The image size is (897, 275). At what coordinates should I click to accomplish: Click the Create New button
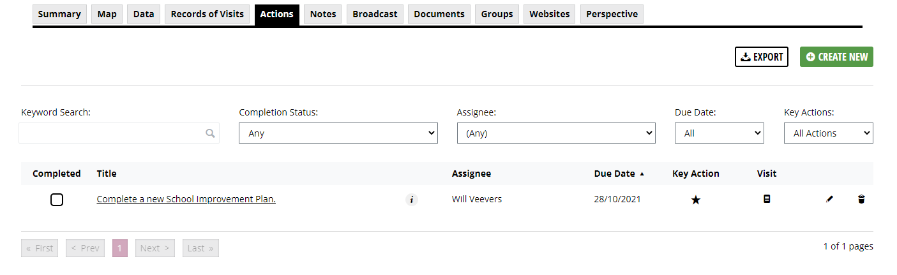click(836, 57)
